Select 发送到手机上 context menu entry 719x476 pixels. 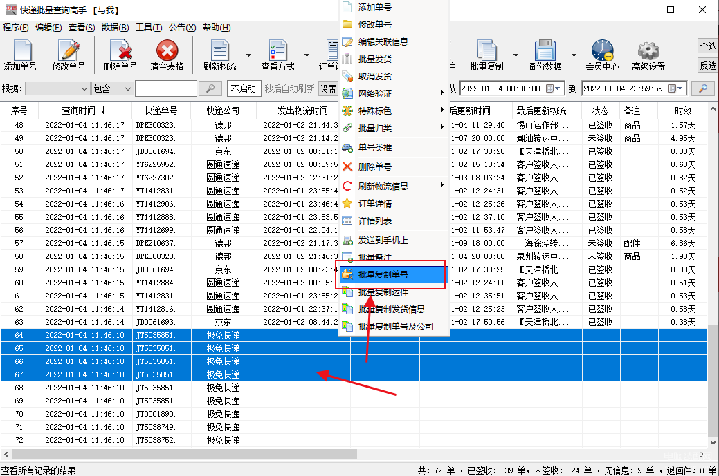click(x=394, y=240)
